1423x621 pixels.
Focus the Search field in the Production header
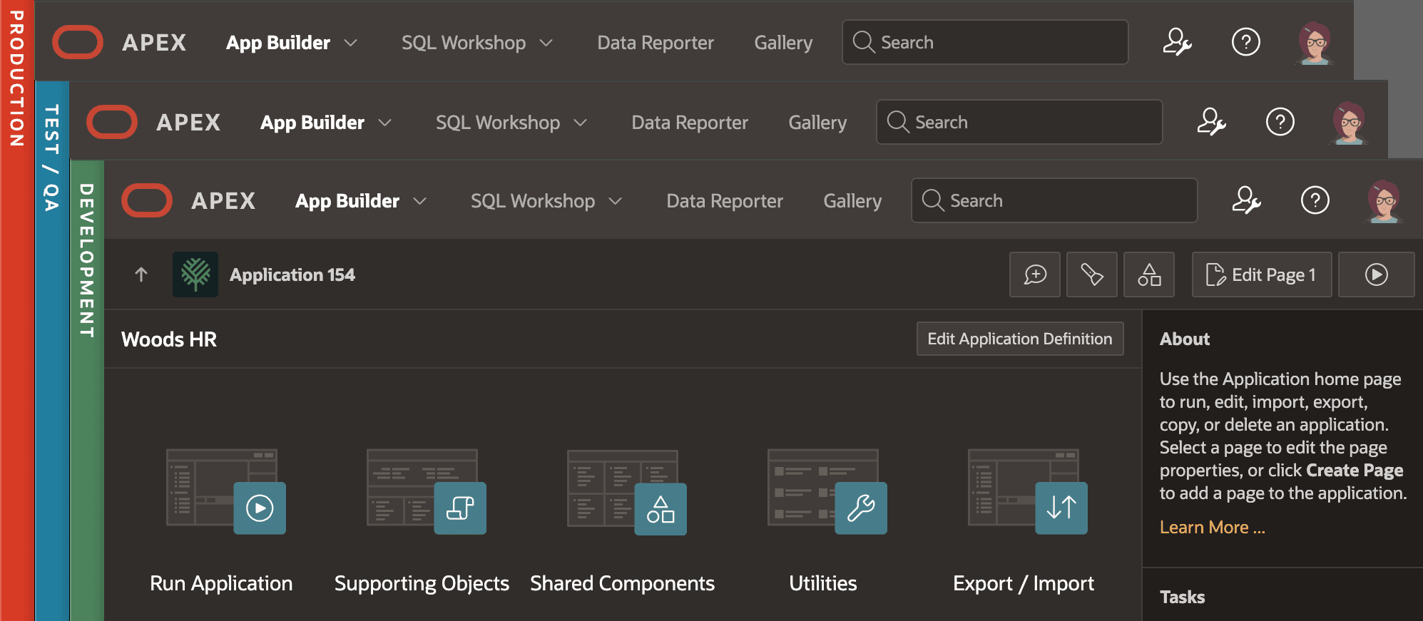[985, 42]
